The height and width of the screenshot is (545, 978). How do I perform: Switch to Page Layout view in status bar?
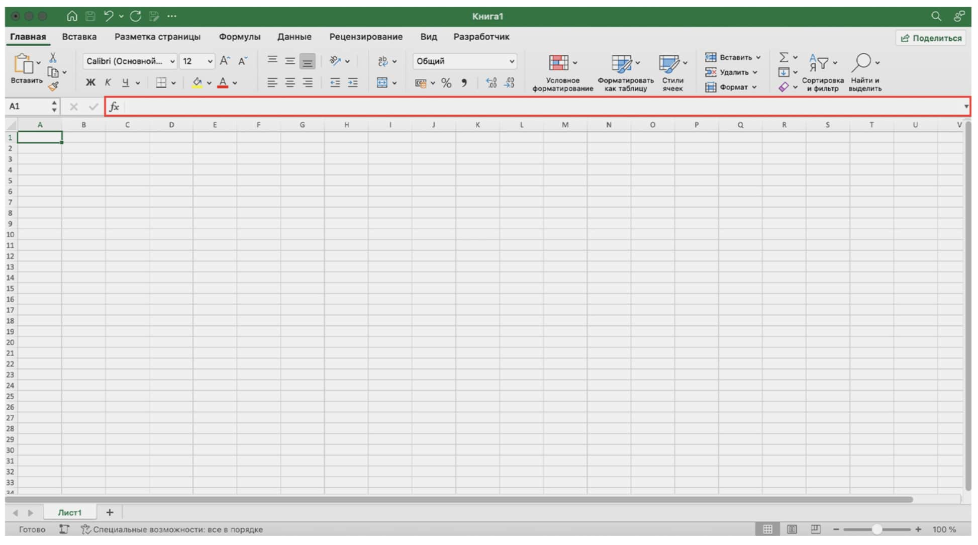(x=792, y=529)
